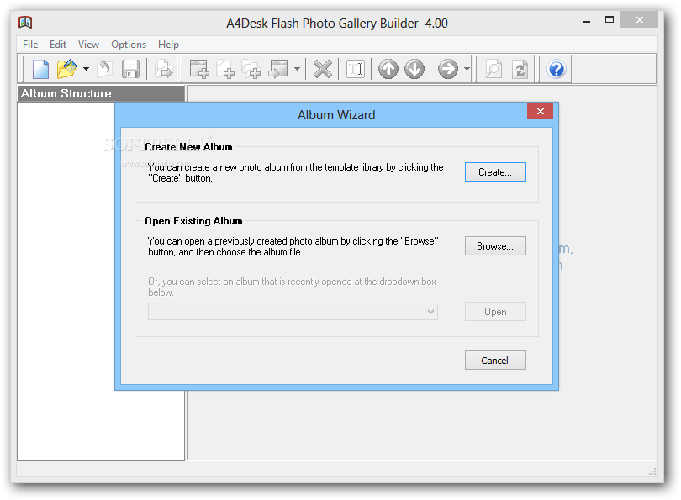Click the Browse... button

(495, 245)
